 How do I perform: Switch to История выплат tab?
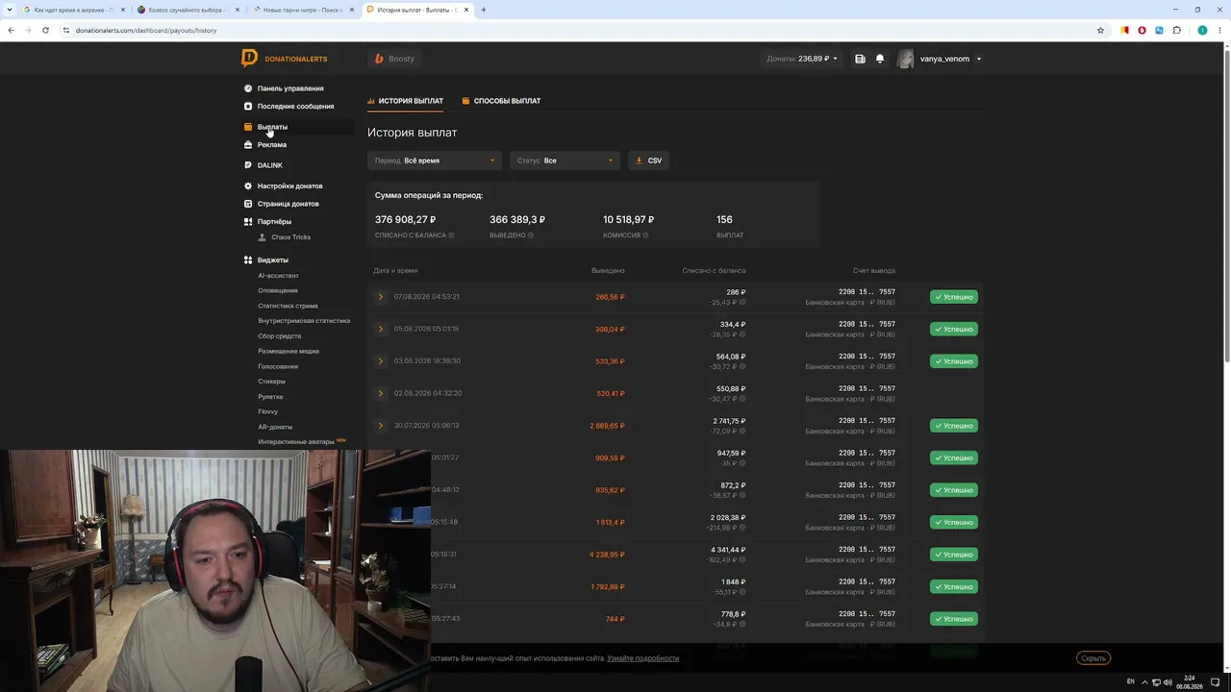point(405,101)
